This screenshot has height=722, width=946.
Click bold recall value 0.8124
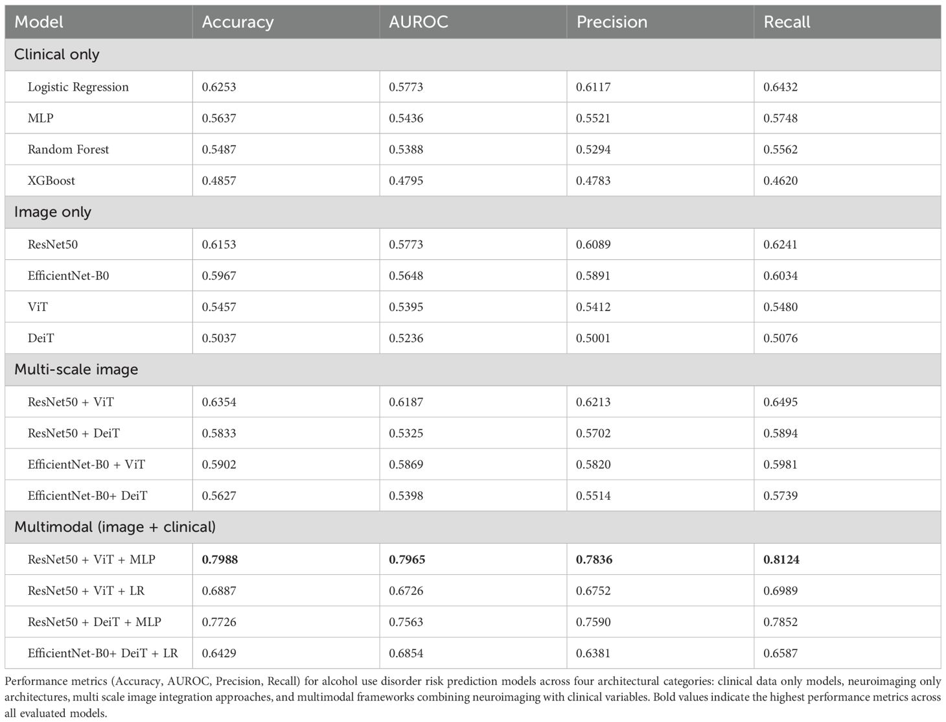tap(781, 559)
